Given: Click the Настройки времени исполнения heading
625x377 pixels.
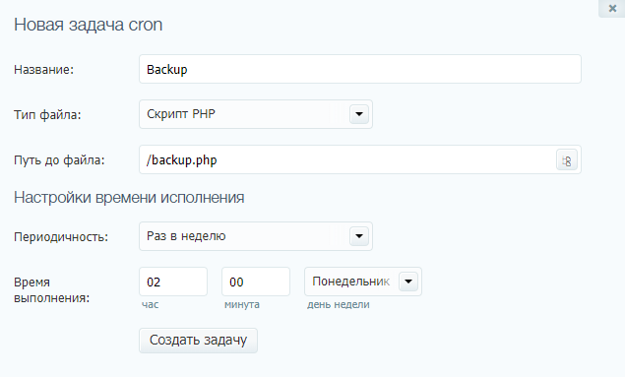Looking at the screenshot, I should tap(129, 198).
